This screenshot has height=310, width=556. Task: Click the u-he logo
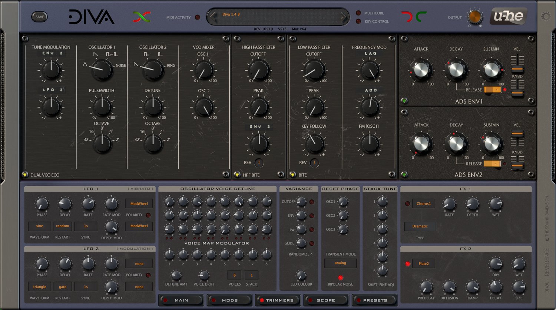coord(509,17)
